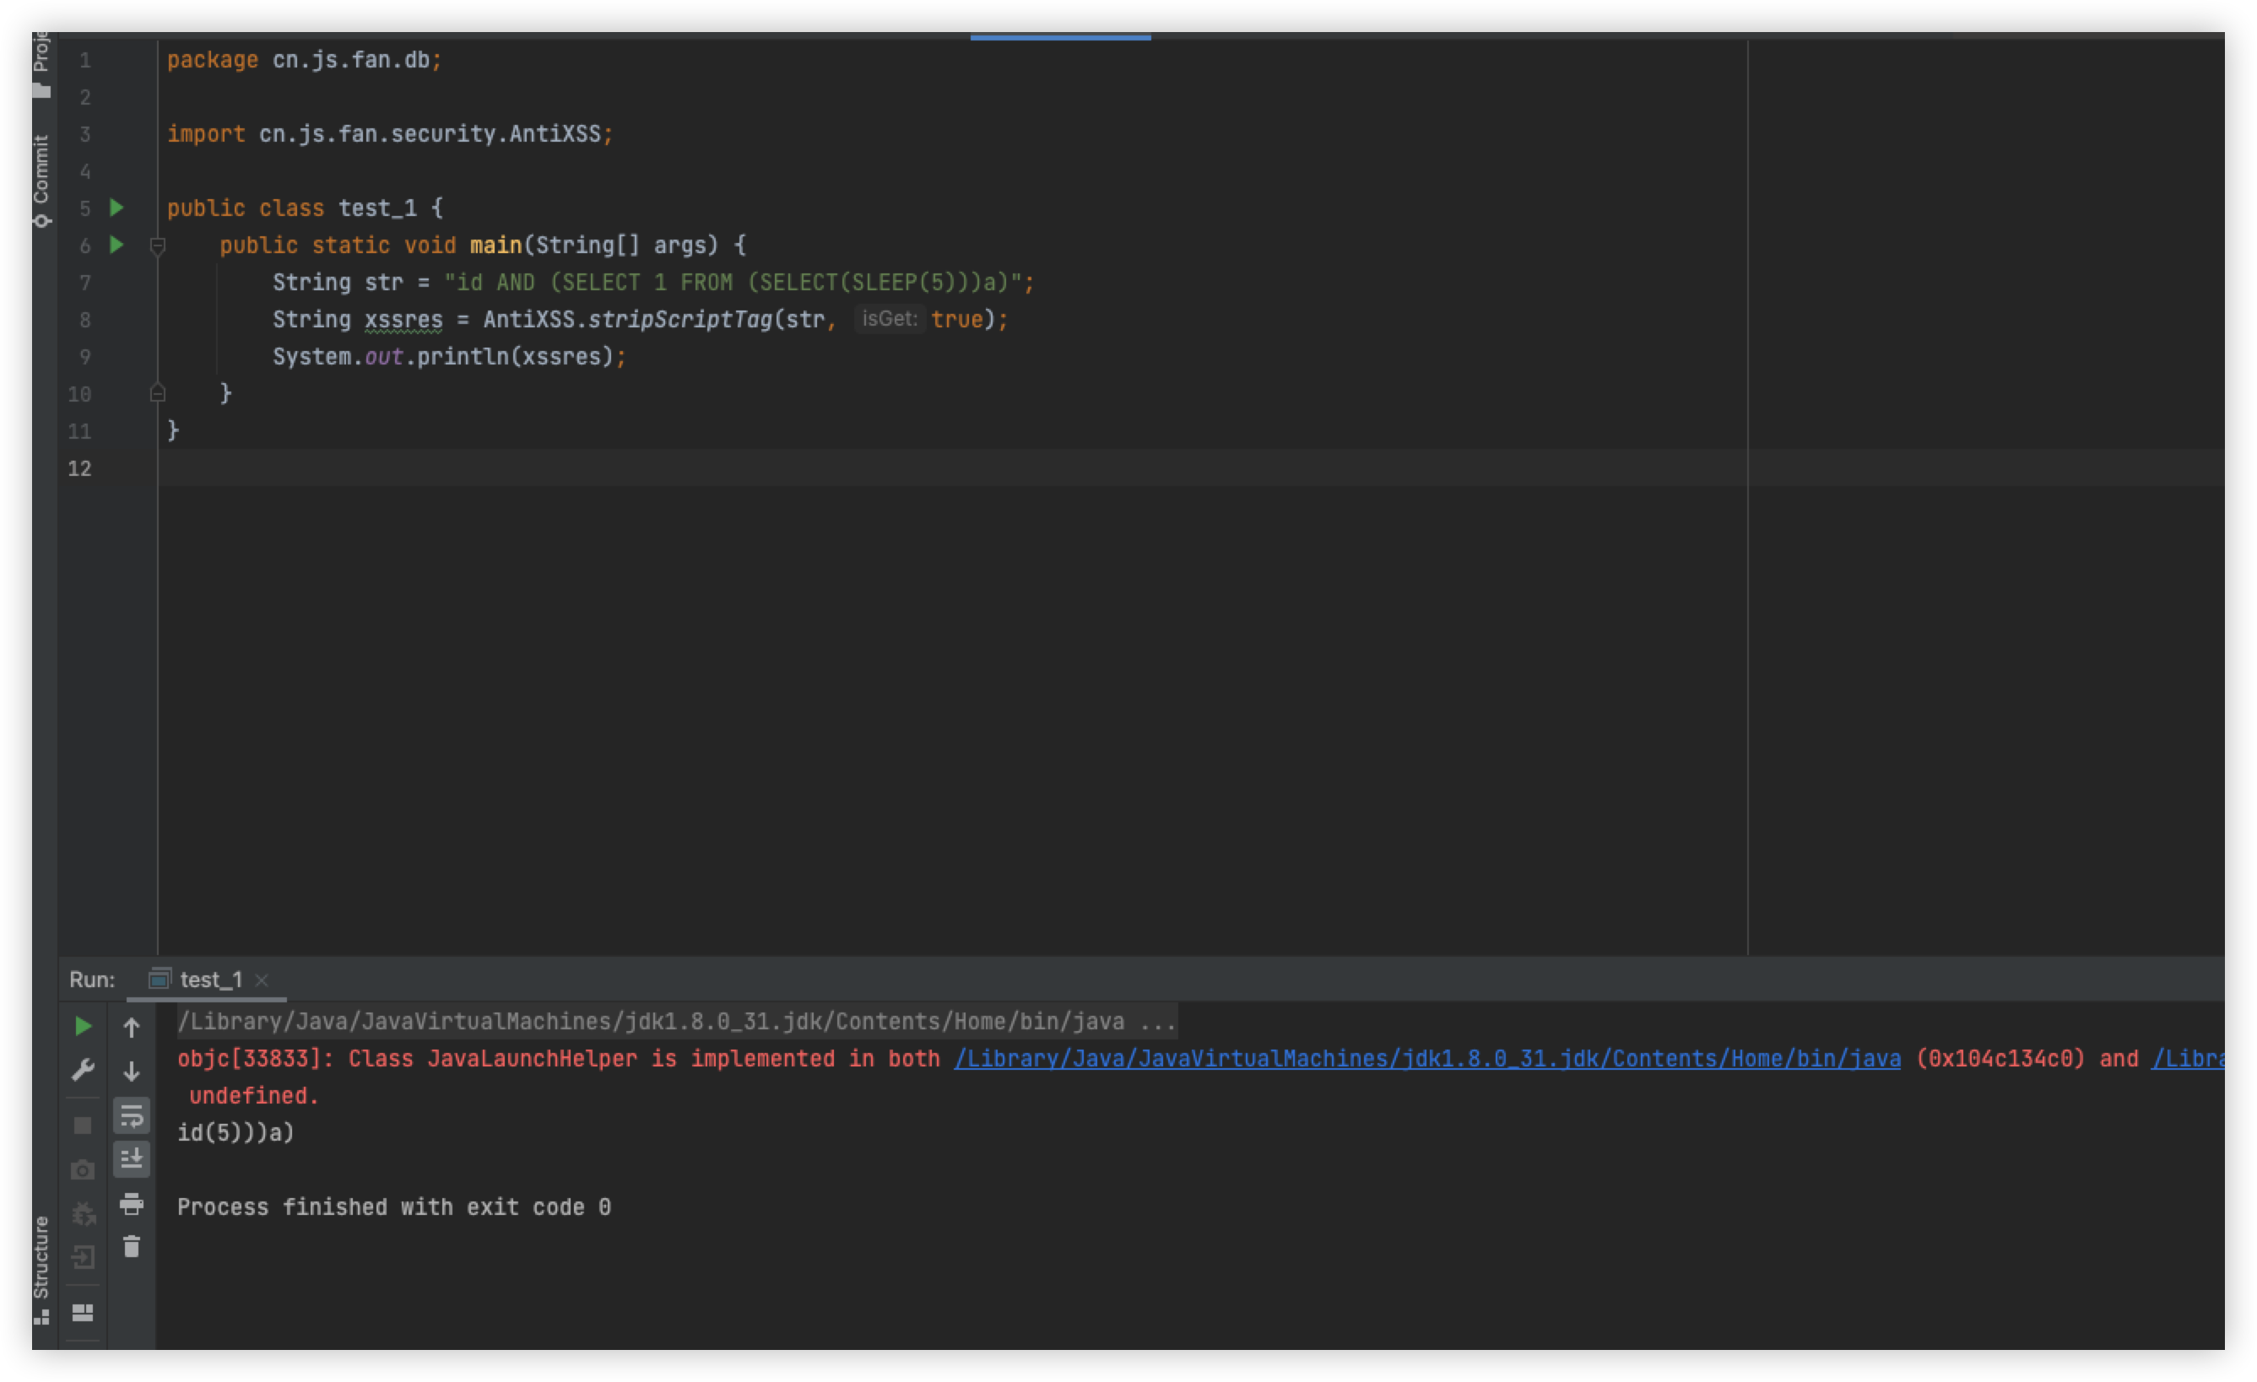2257x1382 pixels.
Task: Click run gutter arrow beside class test_1
Action: 116,208
